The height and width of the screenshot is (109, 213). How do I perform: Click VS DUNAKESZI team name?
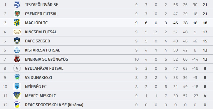click(38, 77)
